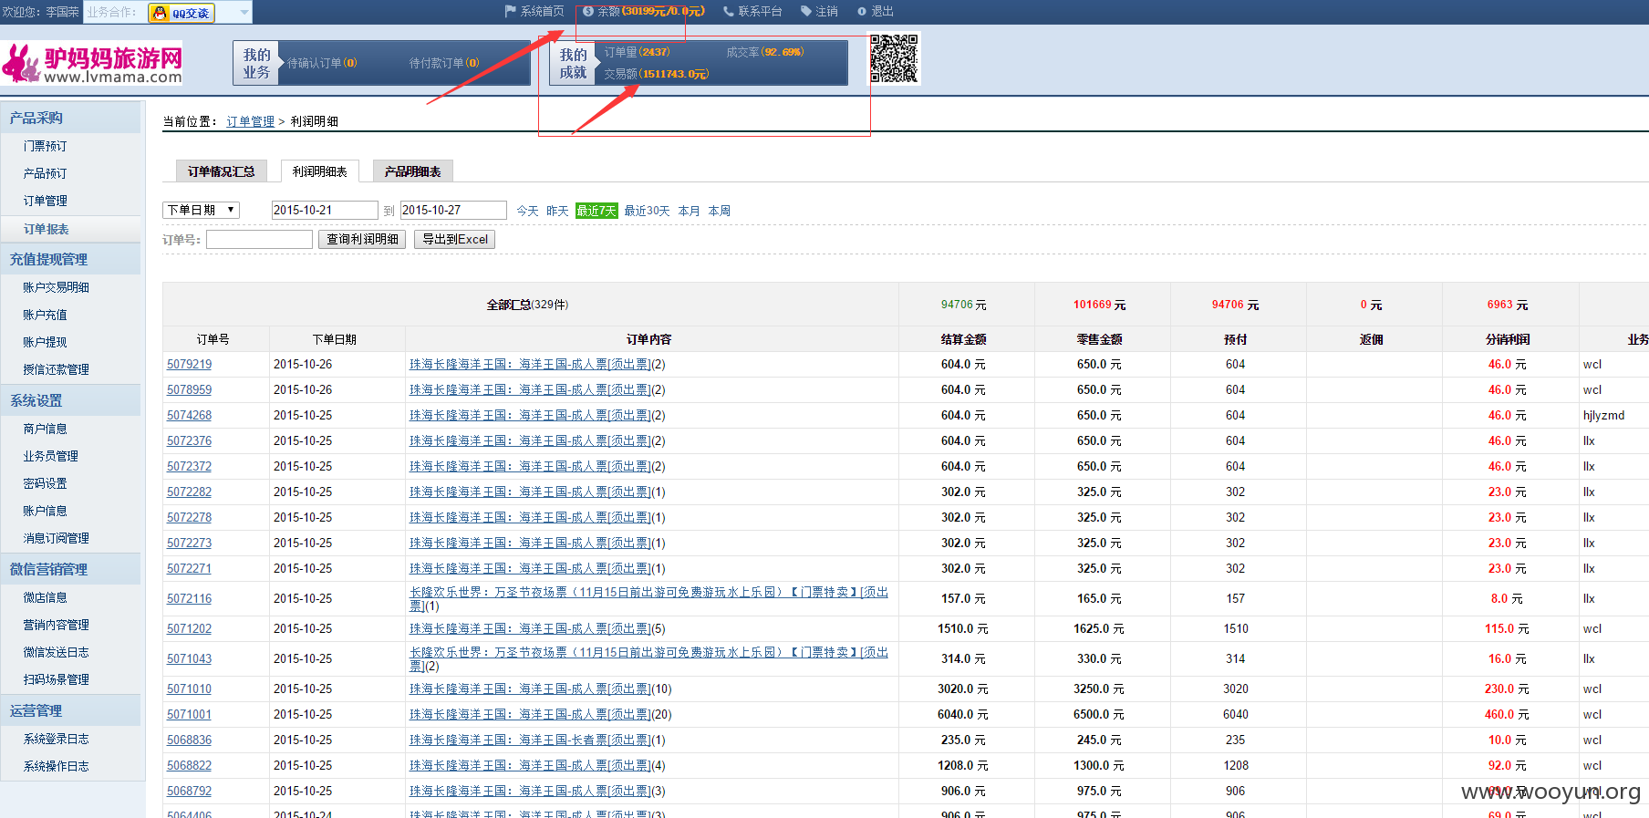Click the 退出 logout icon

coord(862,11)
